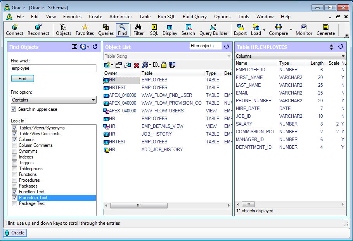
Task: Open the Build Query menu
Action: (x=194, y=17)
